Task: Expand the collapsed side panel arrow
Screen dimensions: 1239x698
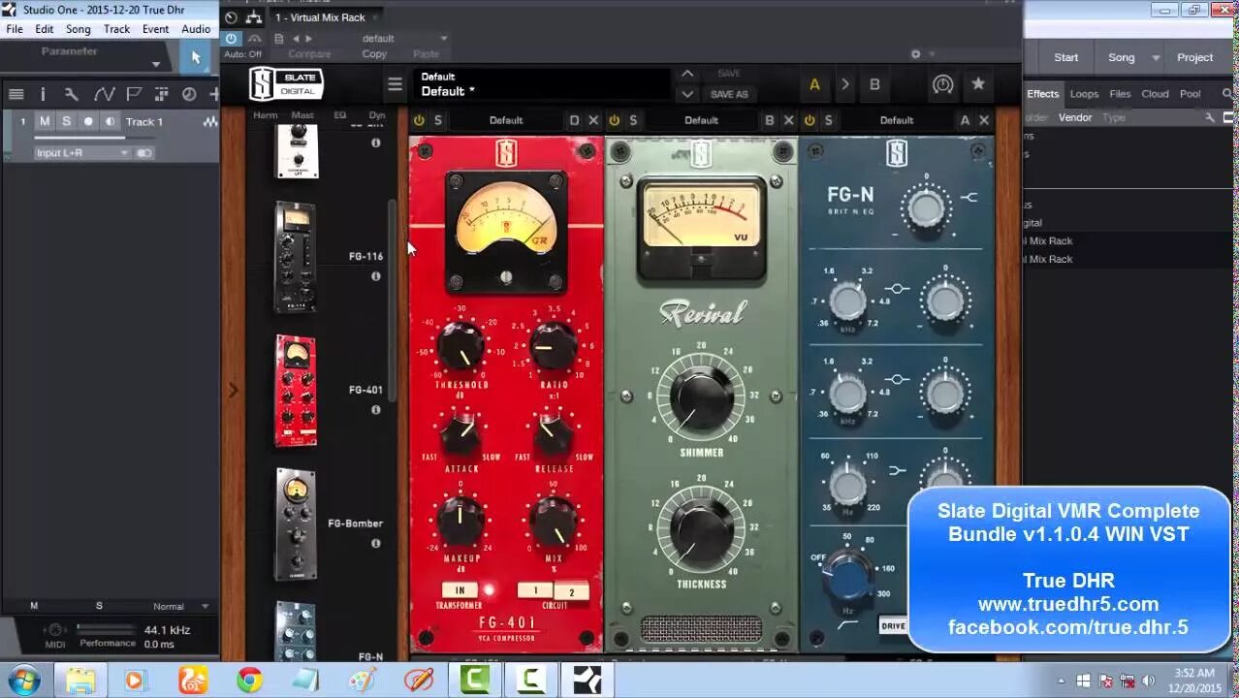Action: 233,391
